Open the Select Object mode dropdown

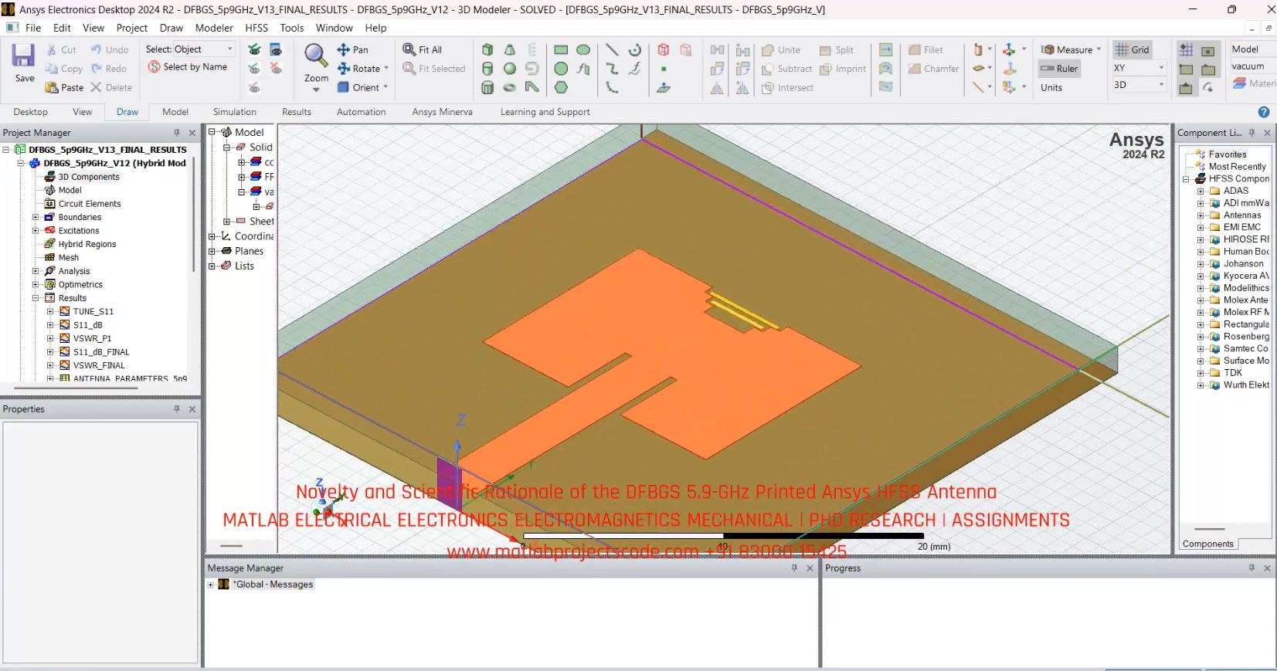click(x=229, y=49)
